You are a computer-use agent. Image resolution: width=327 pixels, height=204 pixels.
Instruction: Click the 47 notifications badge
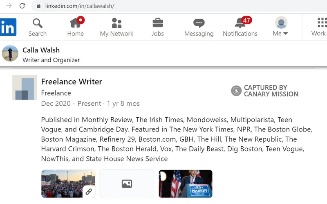[246, 20]
